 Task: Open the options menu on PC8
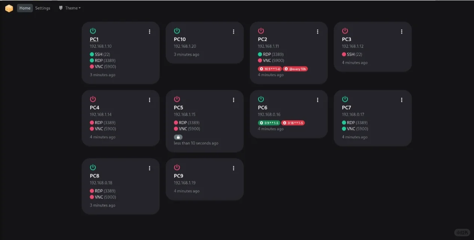150,168
